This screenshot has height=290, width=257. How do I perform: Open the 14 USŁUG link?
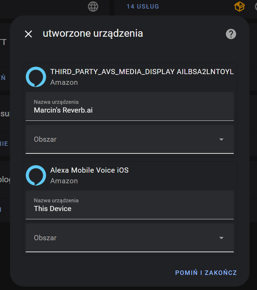coord(143,7)
